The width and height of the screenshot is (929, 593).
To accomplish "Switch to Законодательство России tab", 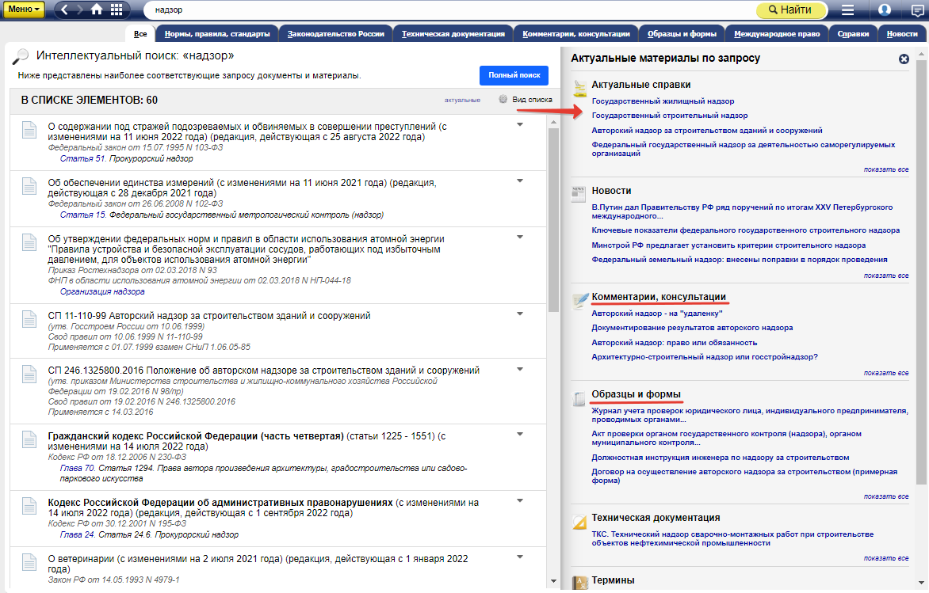I will tap(336, 33).
